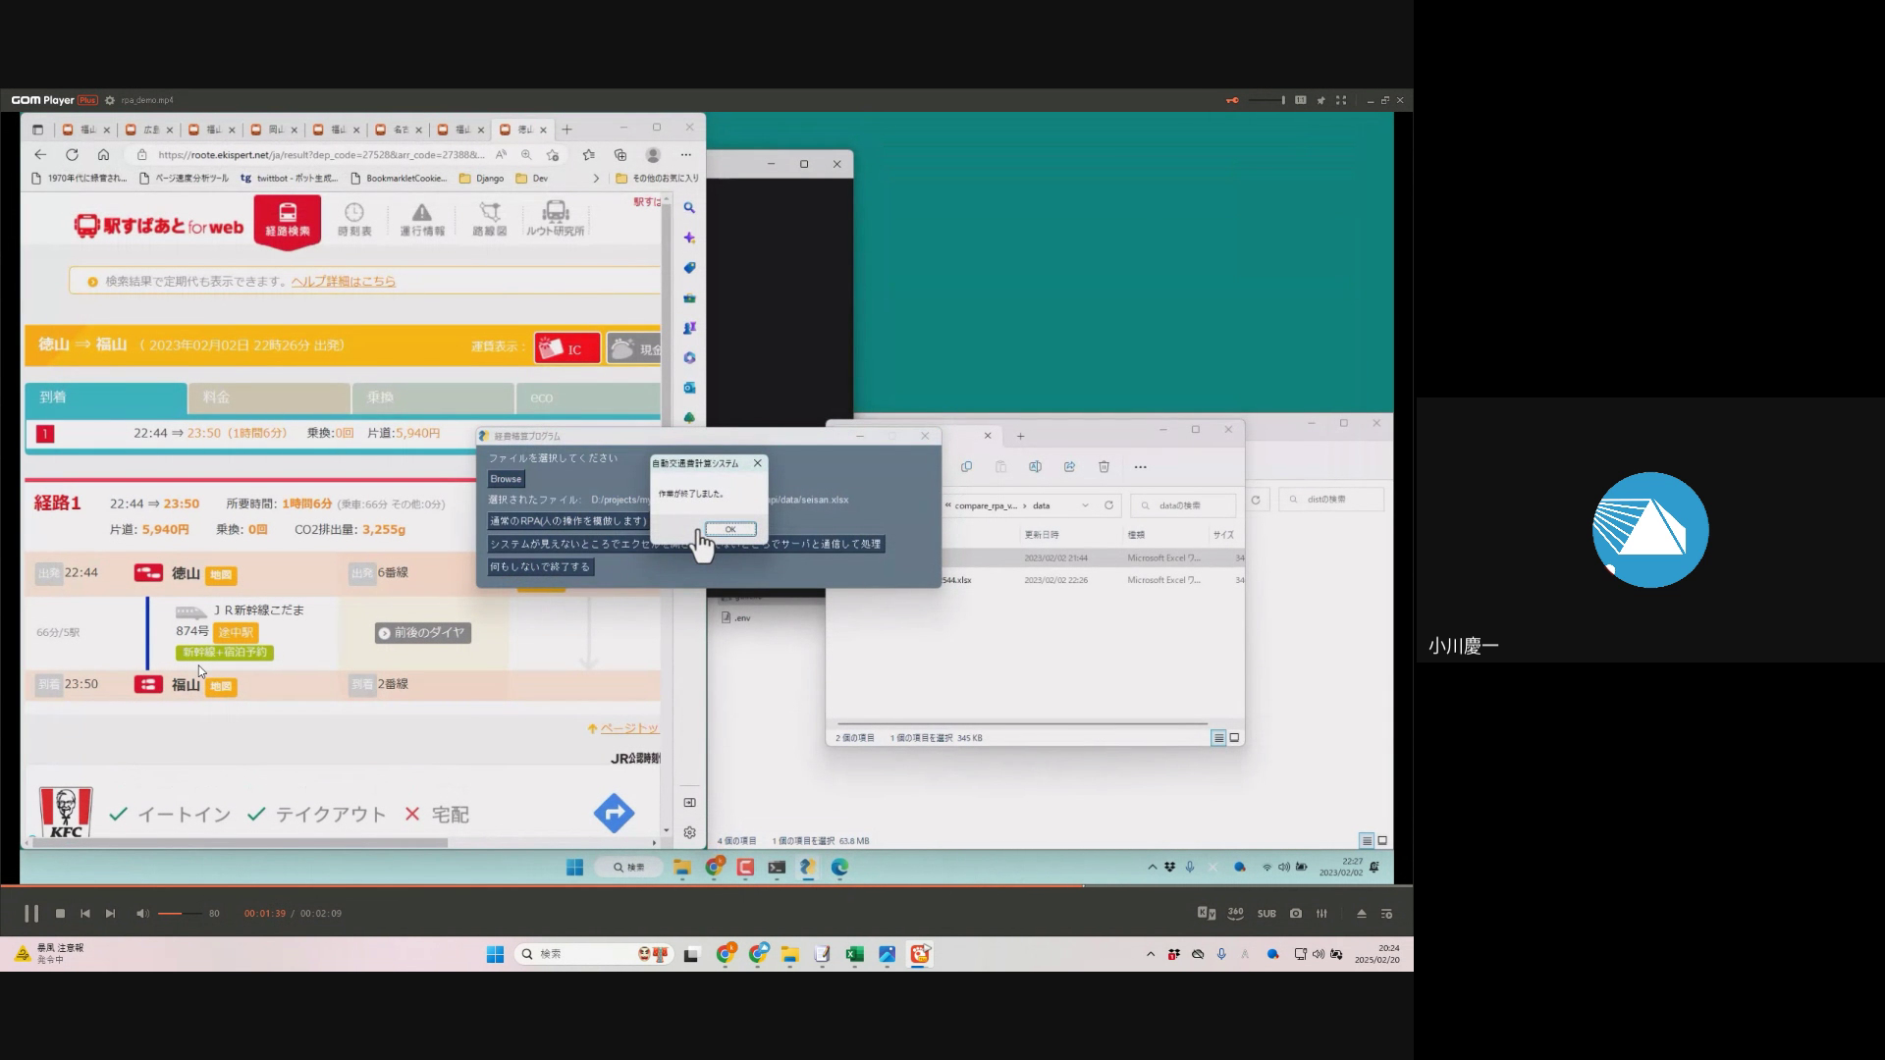Screen dimensions: 1885x1060
Task: Open the playlist panel icon
Action: pos(1387,914)
